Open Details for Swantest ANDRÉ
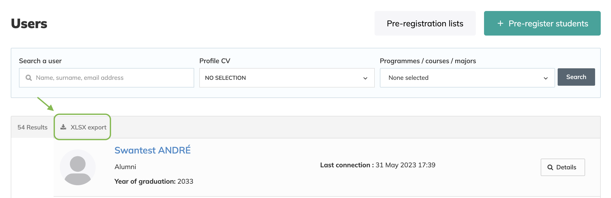611x198 pixels. coord(563,167)
